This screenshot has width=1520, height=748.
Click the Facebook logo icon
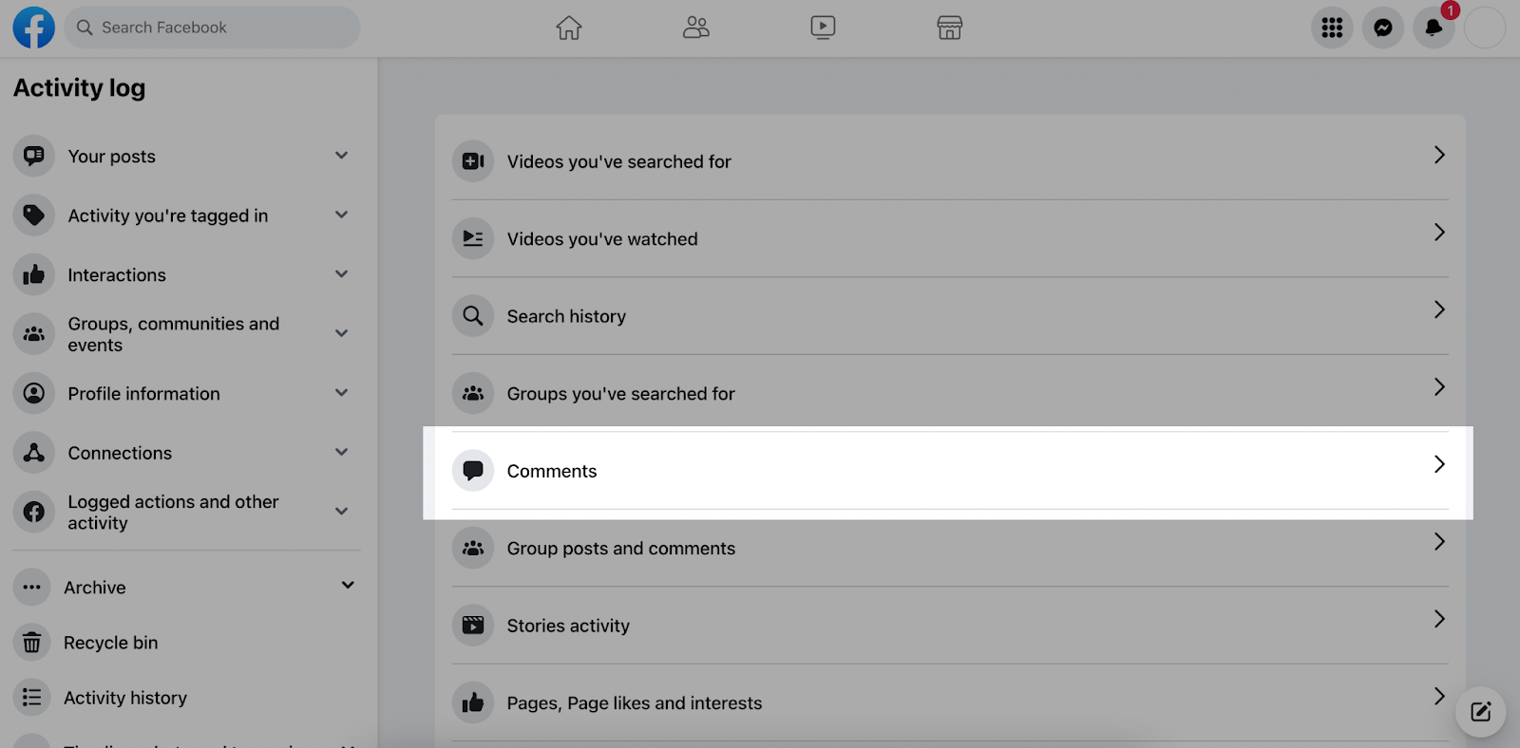[34, 28]
